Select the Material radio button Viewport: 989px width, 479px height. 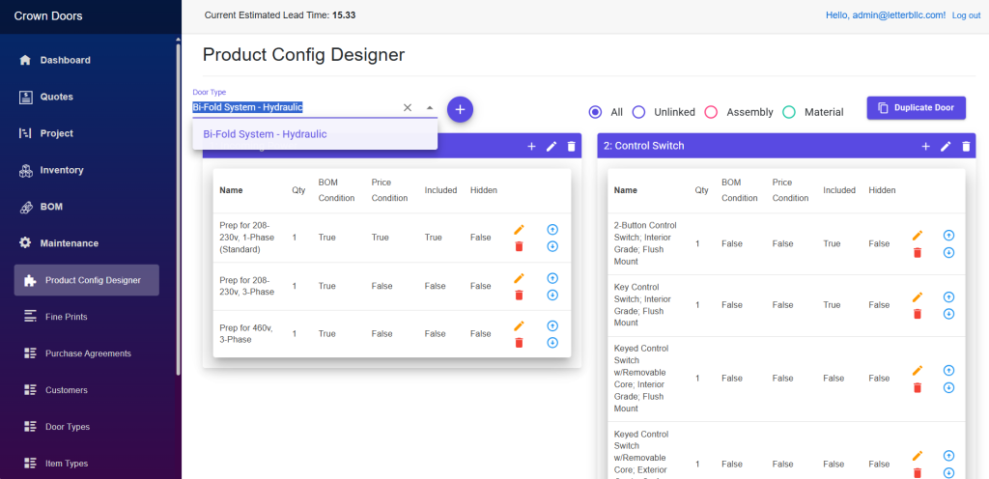pos(788,112)
